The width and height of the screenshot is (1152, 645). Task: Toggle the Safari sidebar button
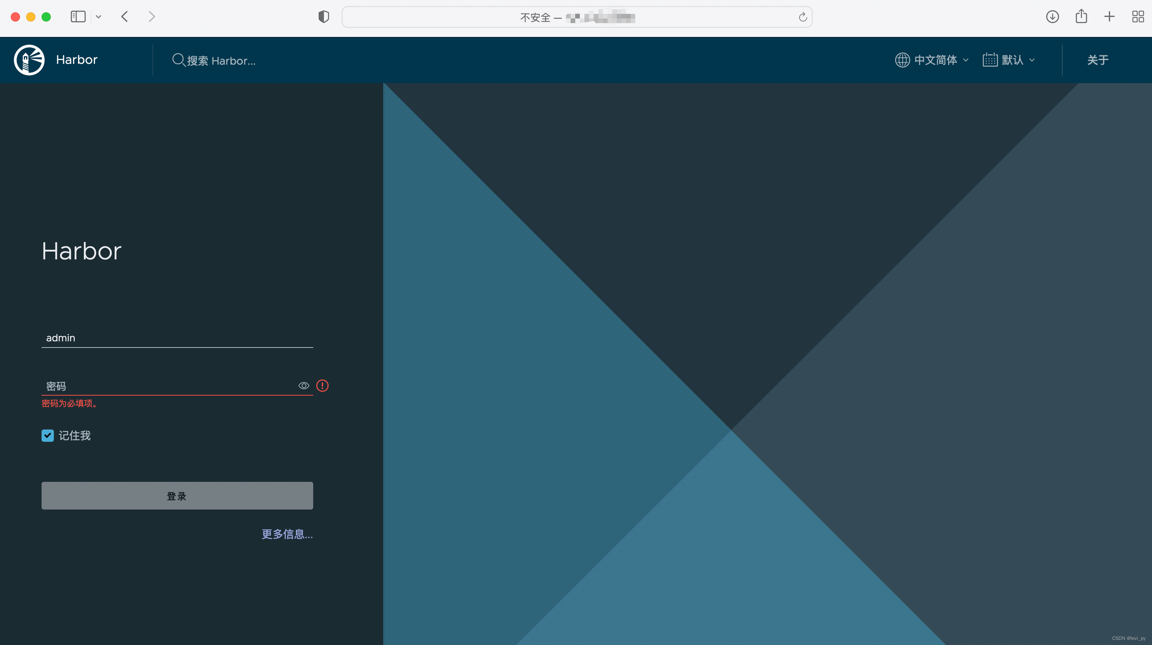point(78,17)
